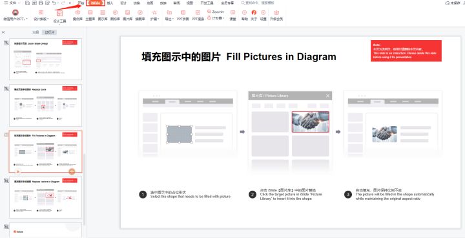Click the 升级会员 upgrade membership button

pos(276,15)
